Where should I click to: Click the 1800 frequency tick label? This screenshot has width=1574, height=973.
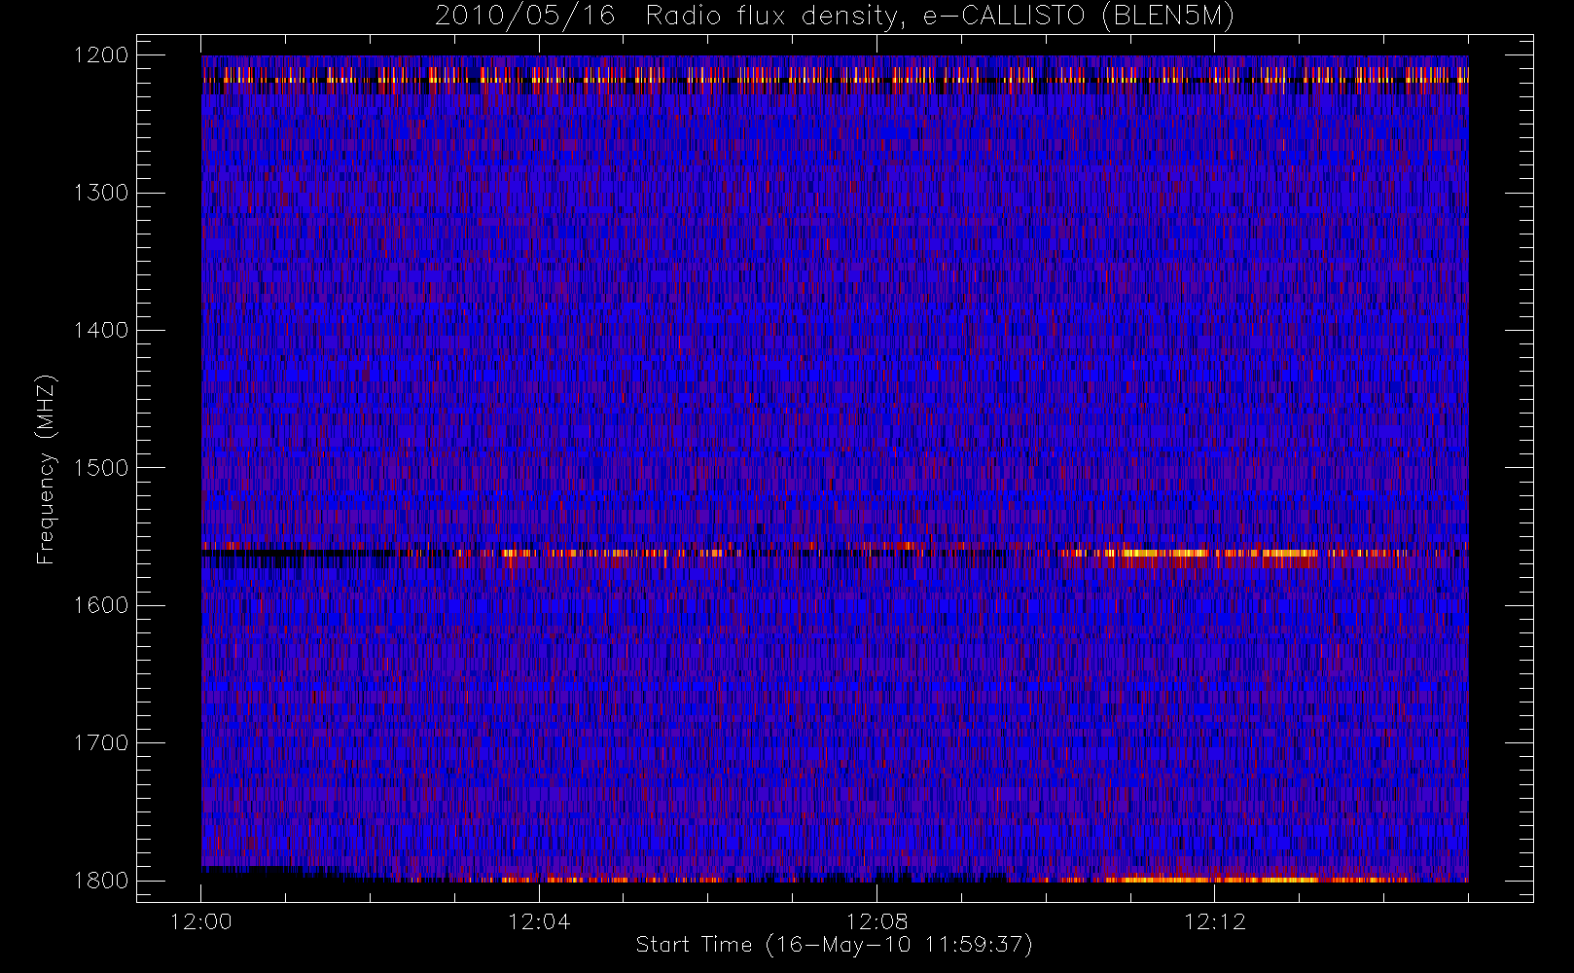pyautogui.click(x=101, y=881)
